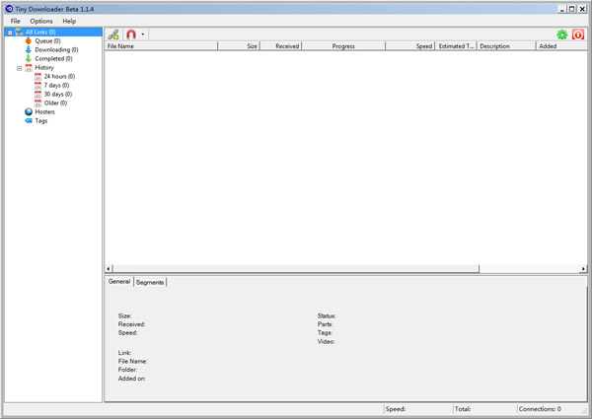The height and width of the screenshot is (419, 592).
Task: Maximize the Tiny Downloader window
Action: click(x=572, y=9)
